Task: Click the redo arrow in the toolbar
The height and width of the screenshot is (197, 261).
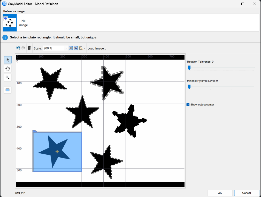Action: (x=23, y=48)
